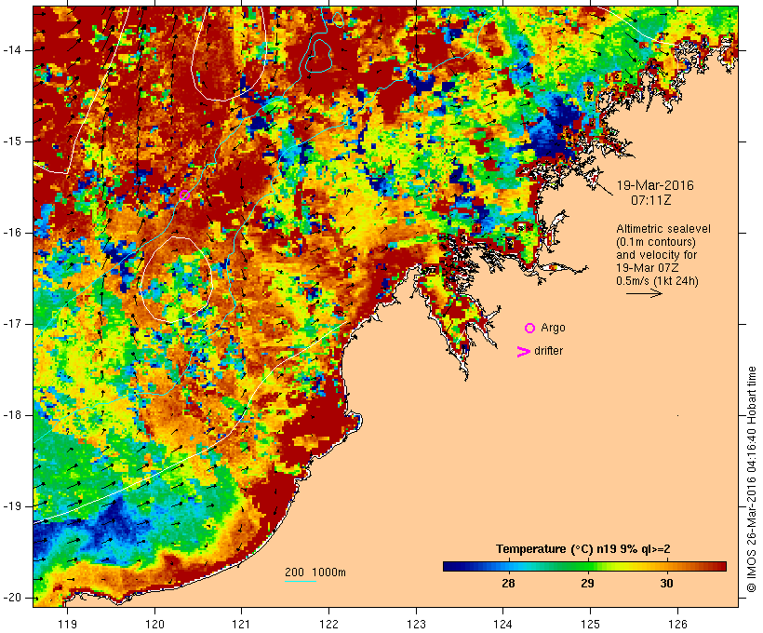Click the velocity scale arrow in legend
Screen dimensions: 763x633
click(644, 293)
